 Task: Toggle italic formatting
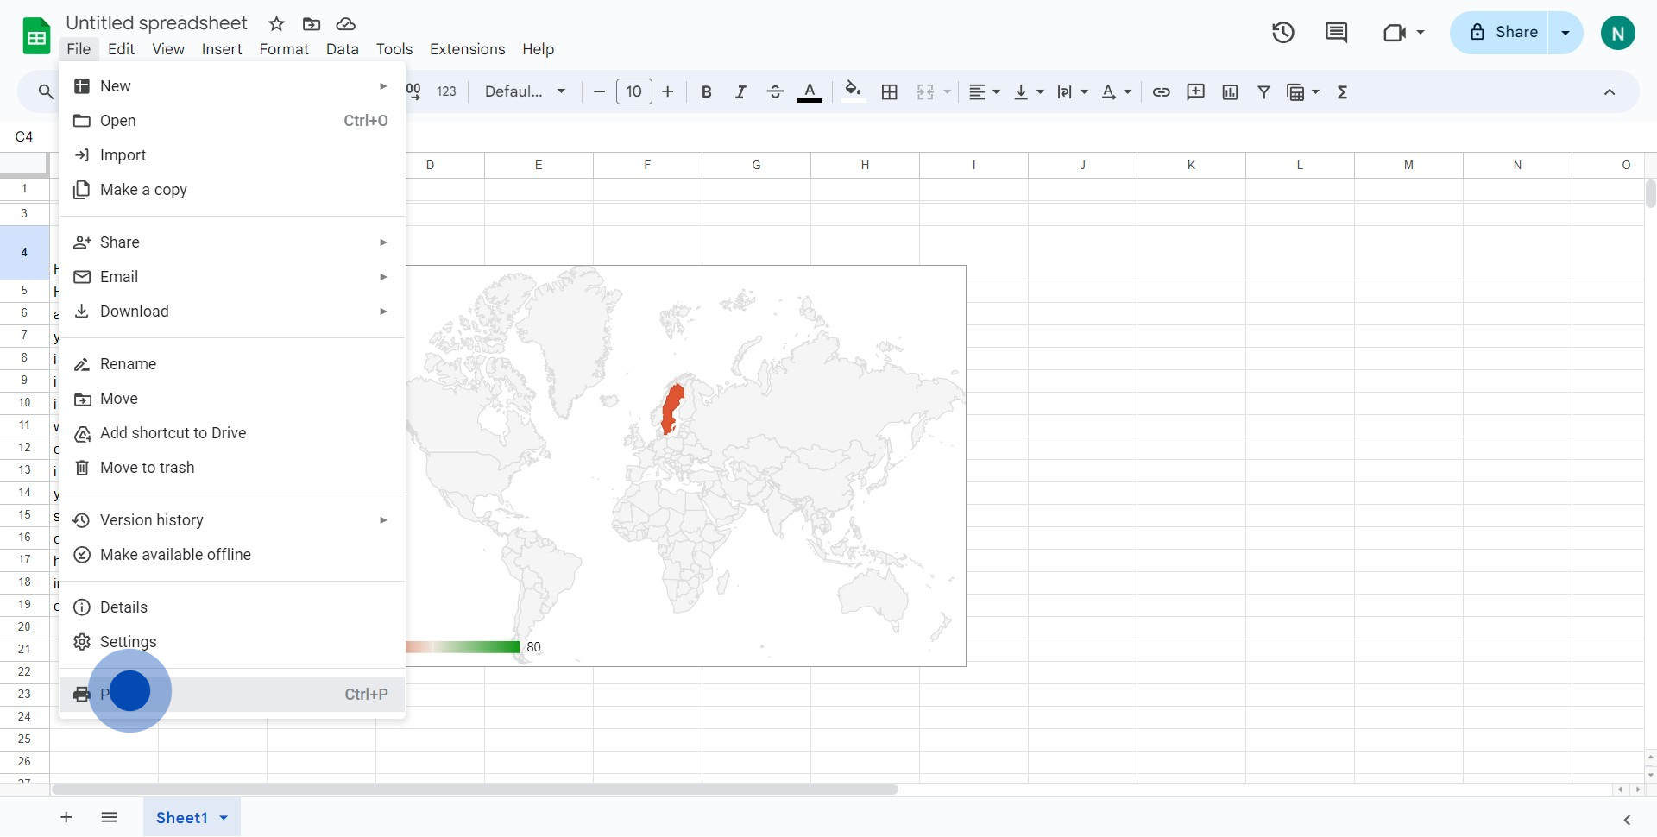tap(740, 91)
